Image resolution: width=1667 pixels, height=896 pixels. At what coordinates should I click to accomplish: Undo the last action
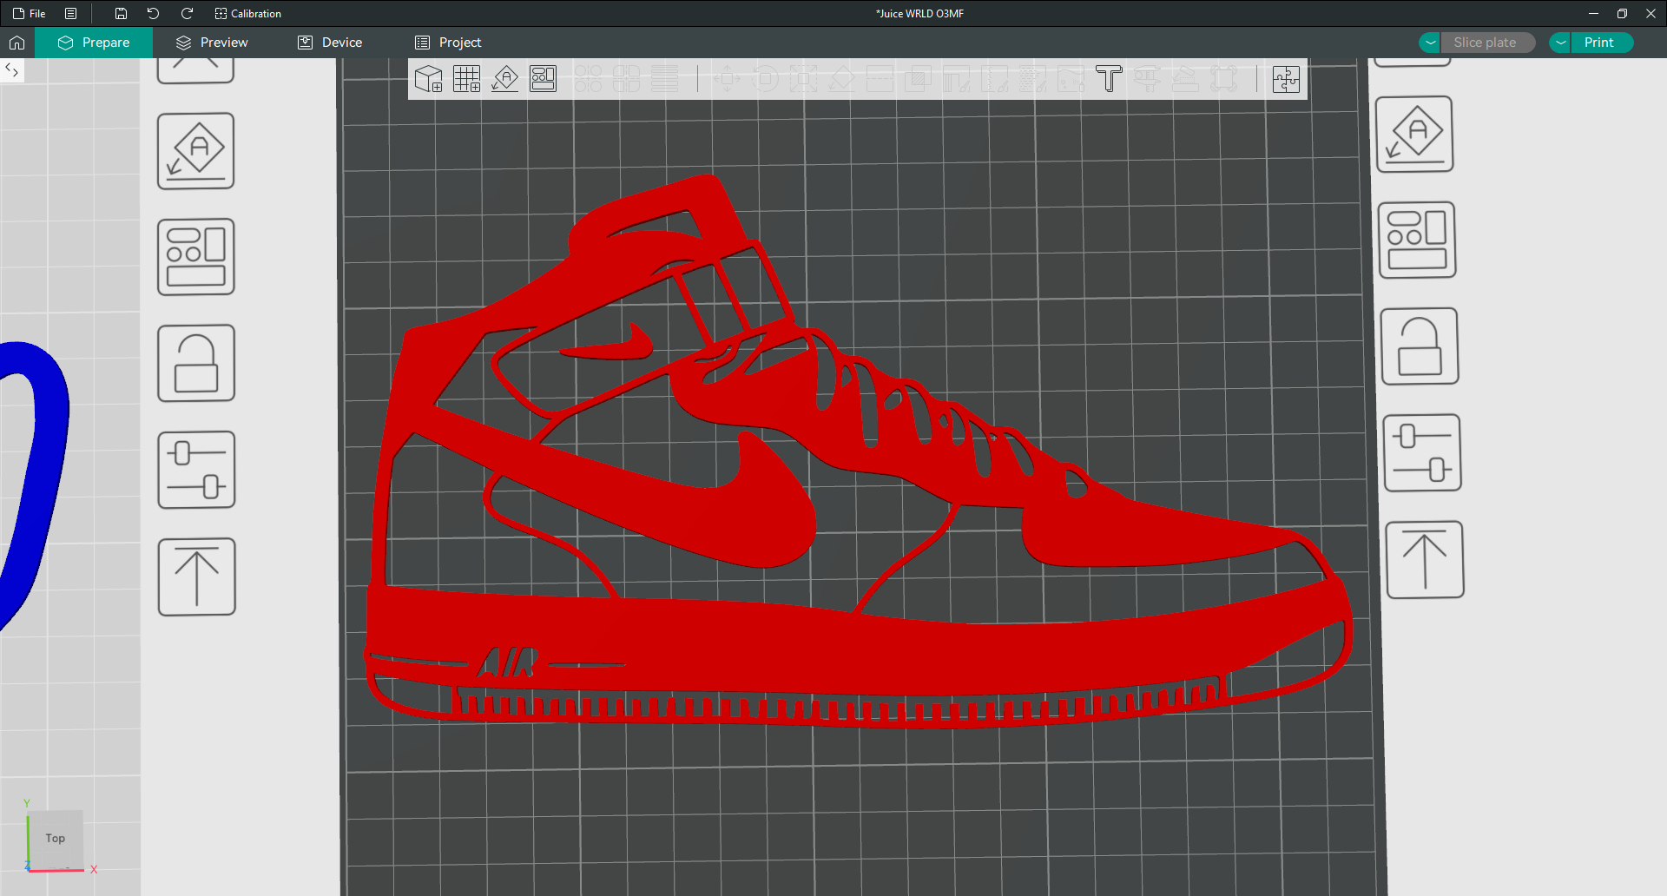153,14
